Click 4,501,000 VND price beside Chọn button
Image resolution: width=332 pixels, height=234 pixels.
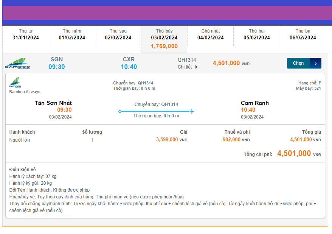[231, 63]
